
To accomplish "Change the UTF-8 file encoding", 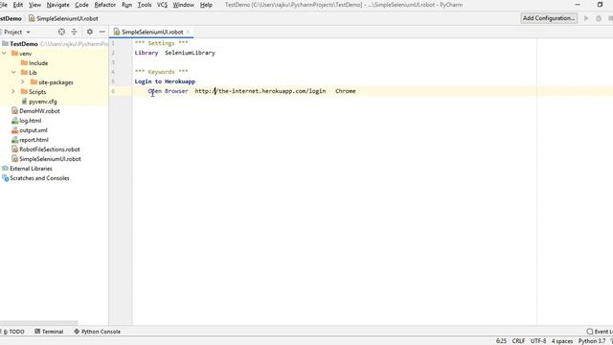I will coord(538,341).
